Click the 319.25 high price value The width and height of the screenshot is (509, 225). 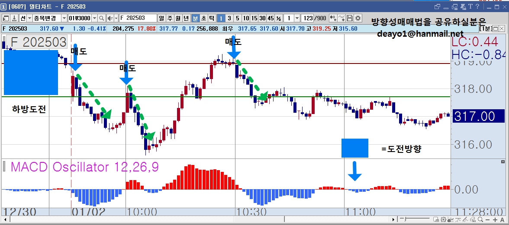[x=322, y=29]
